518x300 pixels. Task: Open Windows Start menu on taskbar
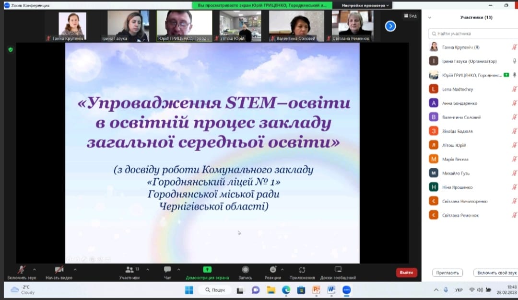(x=189, y=290)
